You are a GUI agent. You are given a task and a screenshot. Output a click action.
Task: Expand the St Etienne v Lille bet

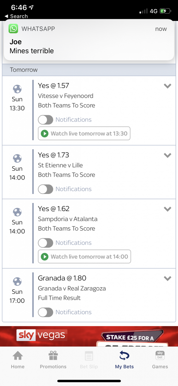(x=167, y=155)
